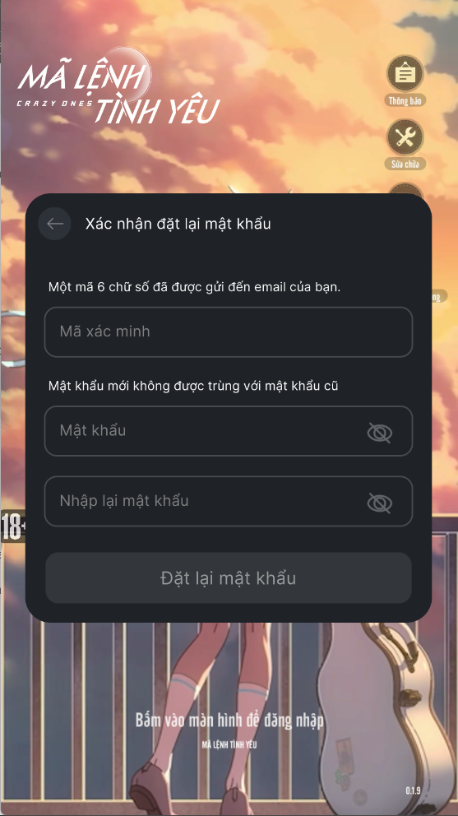Show password in the Mật khẩu field
Screen dimensions: 458x816
point(379,433)
